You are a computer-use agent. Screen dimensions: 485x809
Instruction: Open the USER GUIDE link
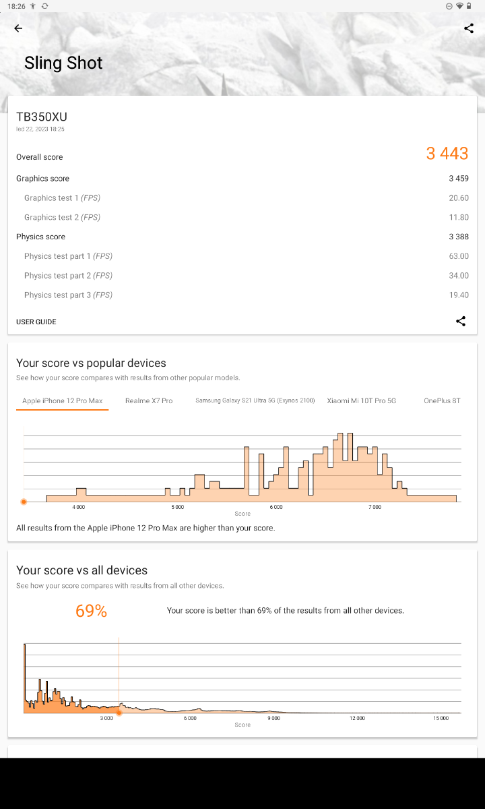(x=36, y=322)
